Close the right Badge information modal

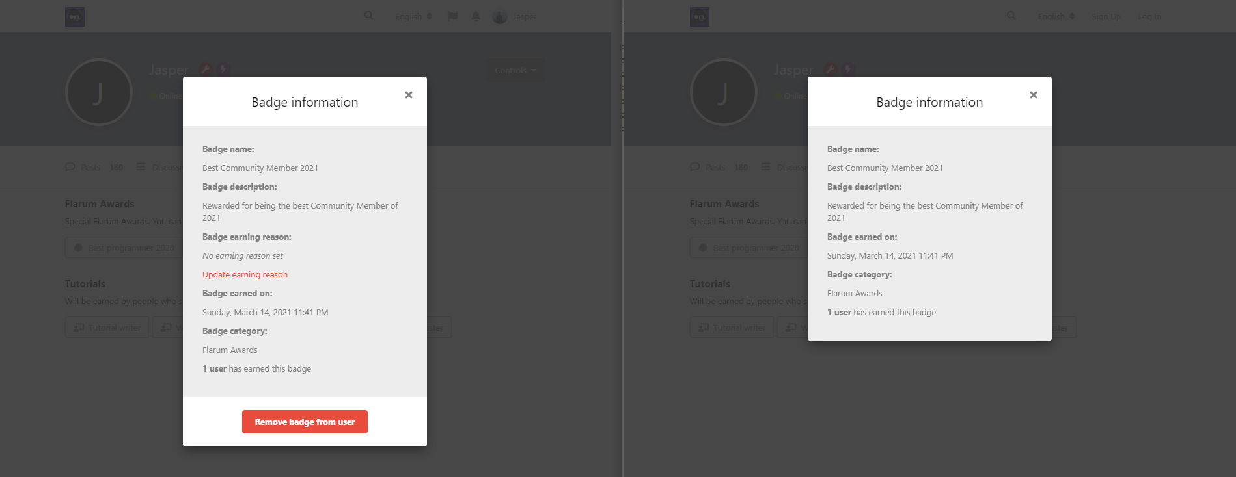click(x=1034, y=95)
